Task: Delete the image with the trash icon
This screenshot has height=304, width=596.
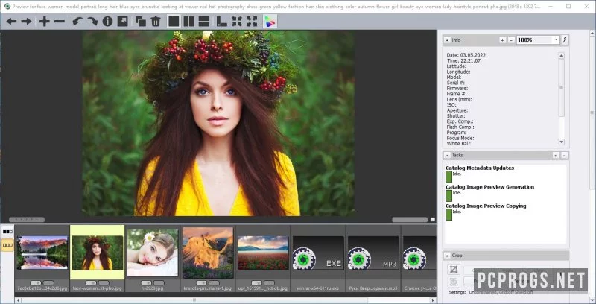Action: (x=156, y=22)
